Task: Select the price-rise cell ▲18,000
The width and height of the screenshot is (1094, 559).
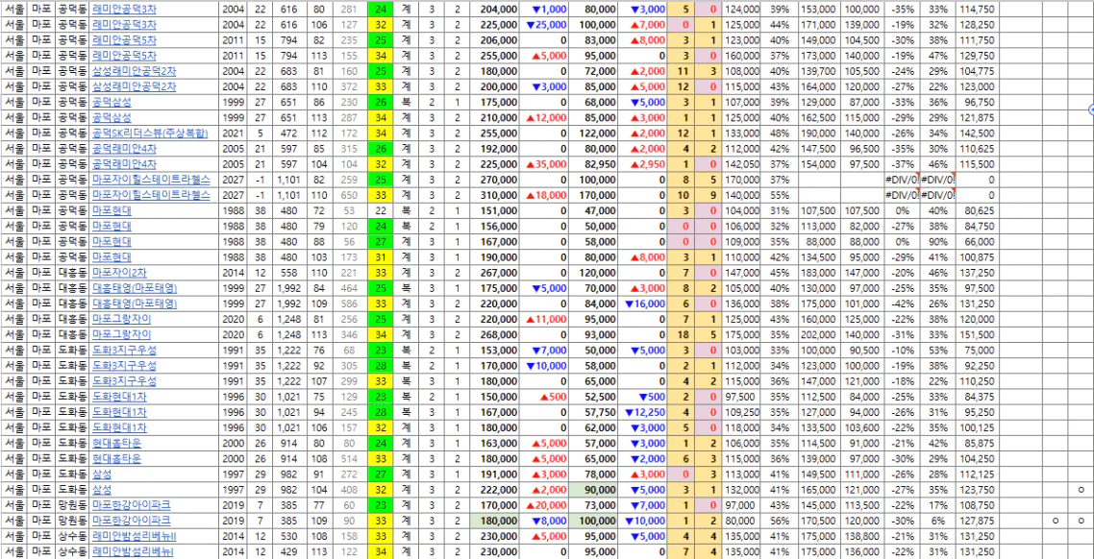Action: pyautogui.click(x=544, y=194)
